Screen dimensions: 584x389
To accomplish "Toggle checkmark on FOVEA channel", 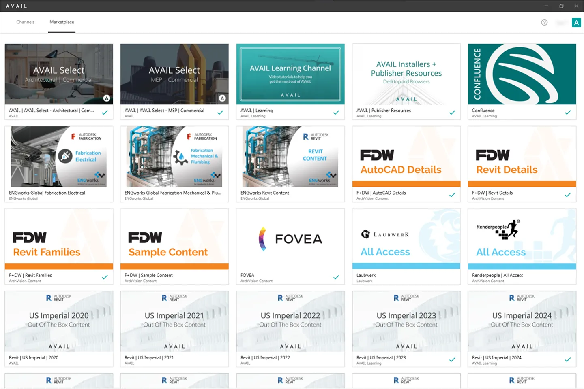I will tap(336, 277).
